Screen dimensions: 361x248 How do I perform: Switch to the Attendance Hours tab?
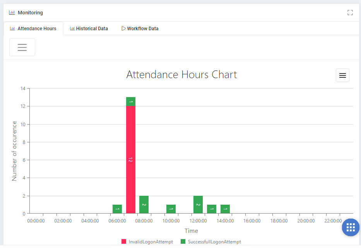(x=33, y=29)
